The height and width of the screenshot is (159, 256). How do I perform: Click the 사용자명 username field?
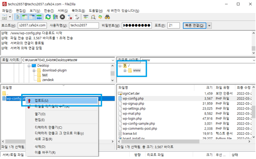coord(84,25)
